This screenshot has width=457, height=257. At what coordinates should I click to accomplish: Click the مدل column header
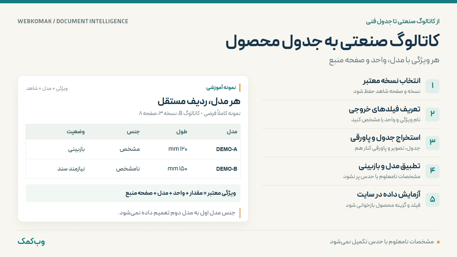click(x=232, y=132)
